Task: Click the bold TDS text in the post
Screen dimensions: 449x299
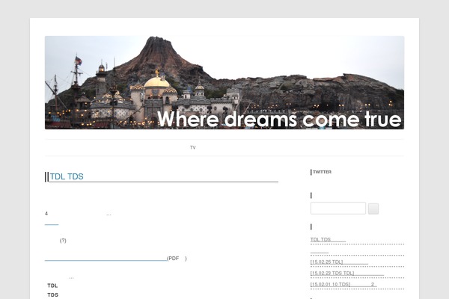Action: point(52,295)
